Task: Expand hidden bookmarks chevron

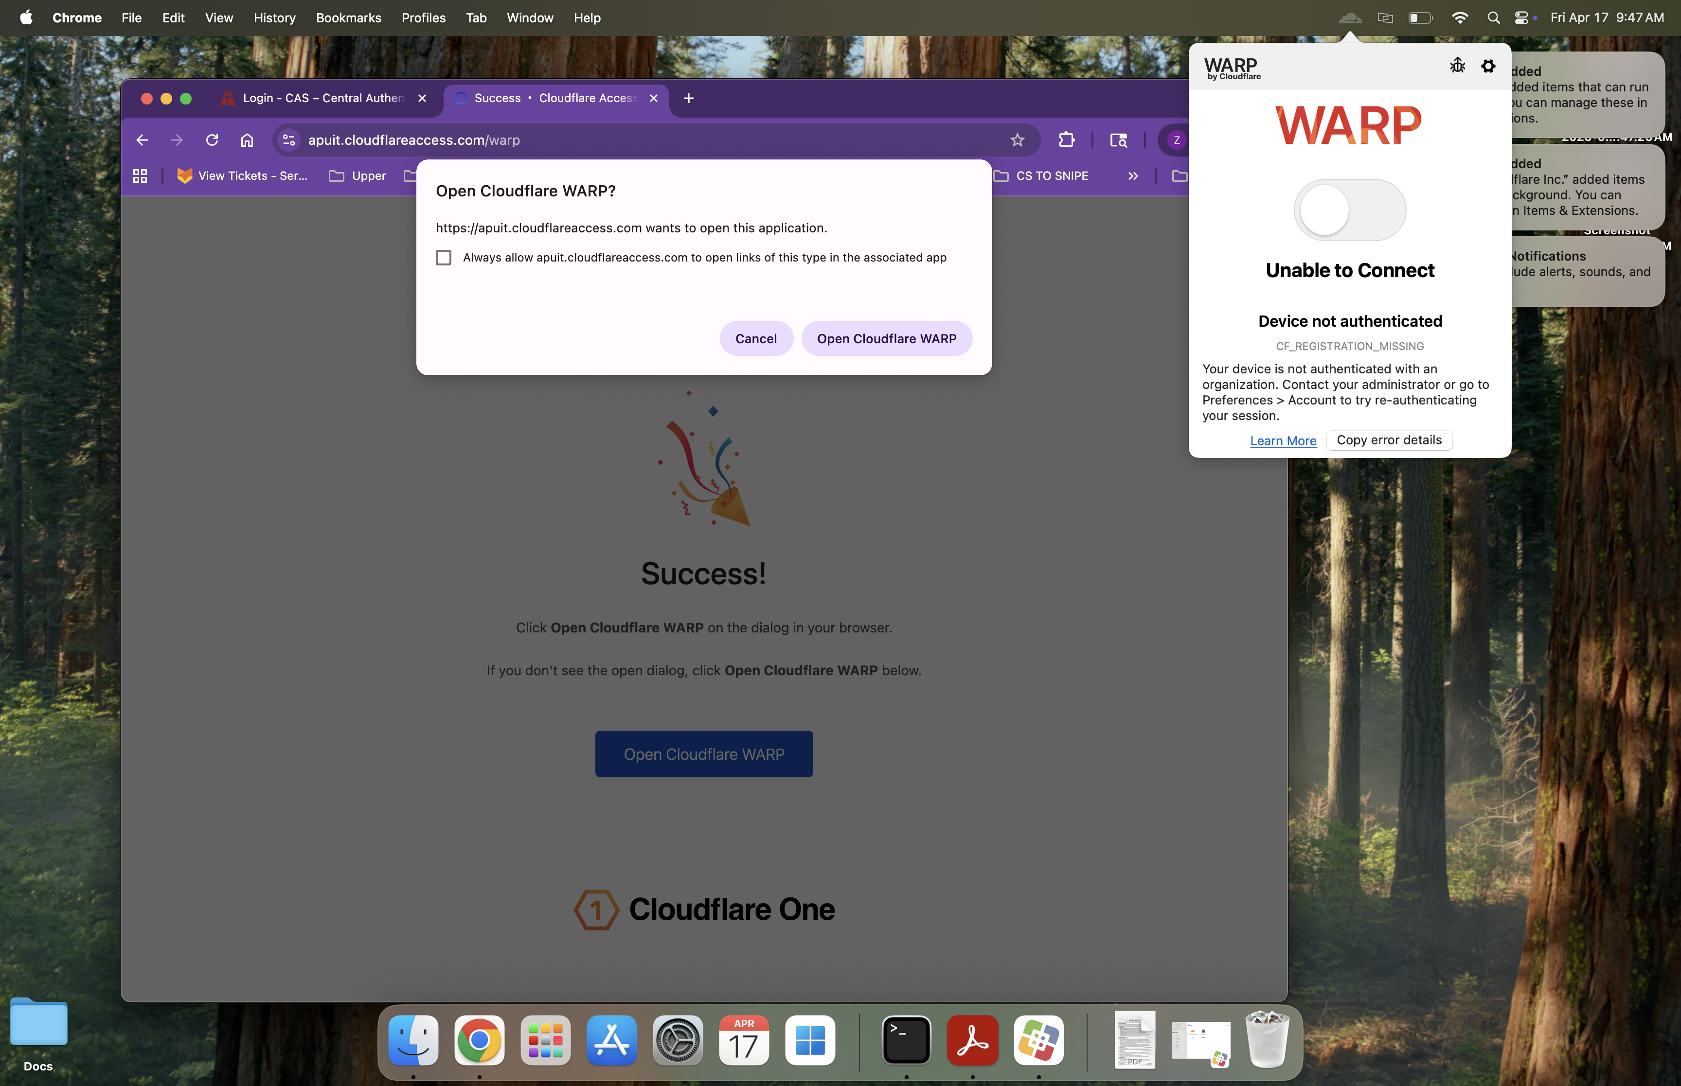Action: (1132, 176)
